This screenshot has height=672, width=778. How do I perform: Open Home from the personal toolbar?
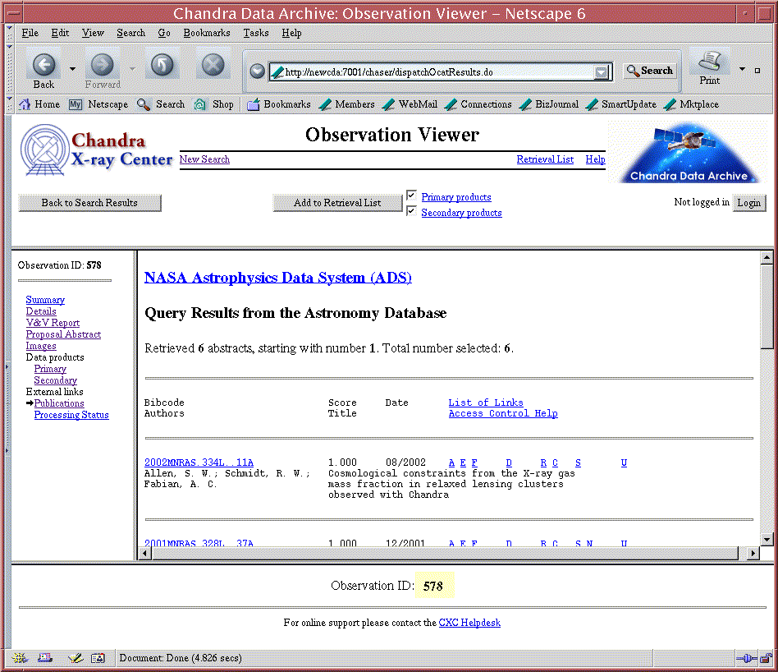[x=39, y=104]
